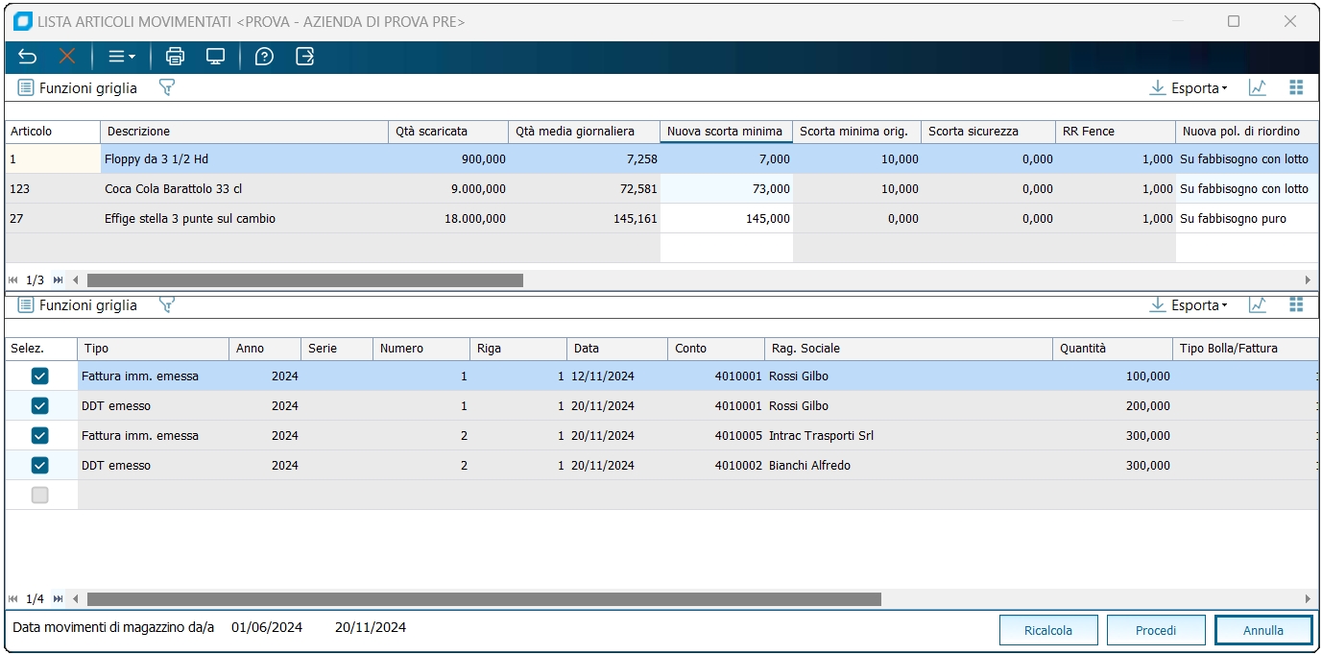Open Funzioni griglia in the upper grid

coord(78,88)
